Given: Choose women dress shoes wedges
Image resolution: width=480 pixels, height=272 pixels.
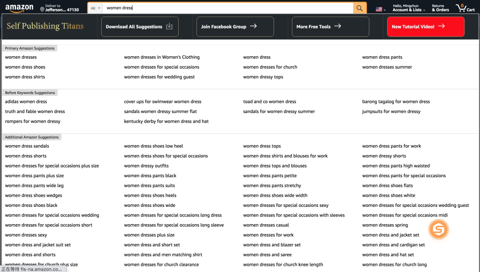Looking at the screenshot, I should tap(33, 196).
